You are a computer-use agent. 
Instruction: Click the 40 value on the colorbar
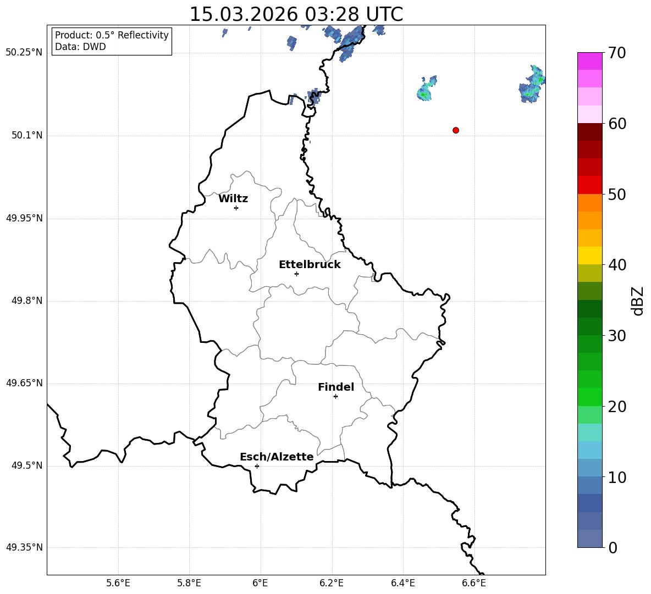616,265
